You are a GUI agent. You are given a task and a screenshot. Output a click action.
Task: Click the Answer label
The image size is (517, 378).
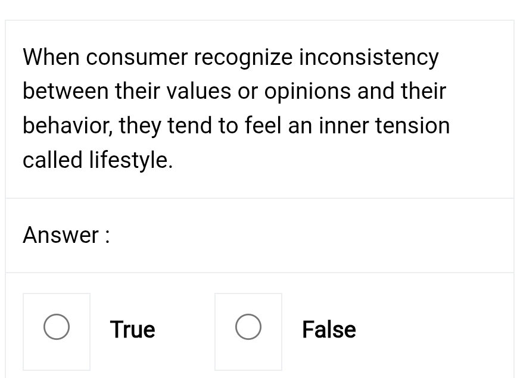click(x=64, y=235)
